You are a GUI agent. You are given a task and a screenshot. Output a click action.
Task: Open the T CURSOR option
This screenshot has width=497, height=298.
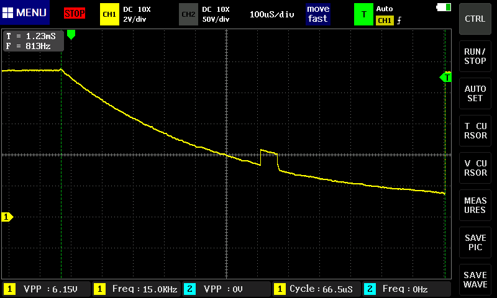pyautogui.click(x=475, y=131)
